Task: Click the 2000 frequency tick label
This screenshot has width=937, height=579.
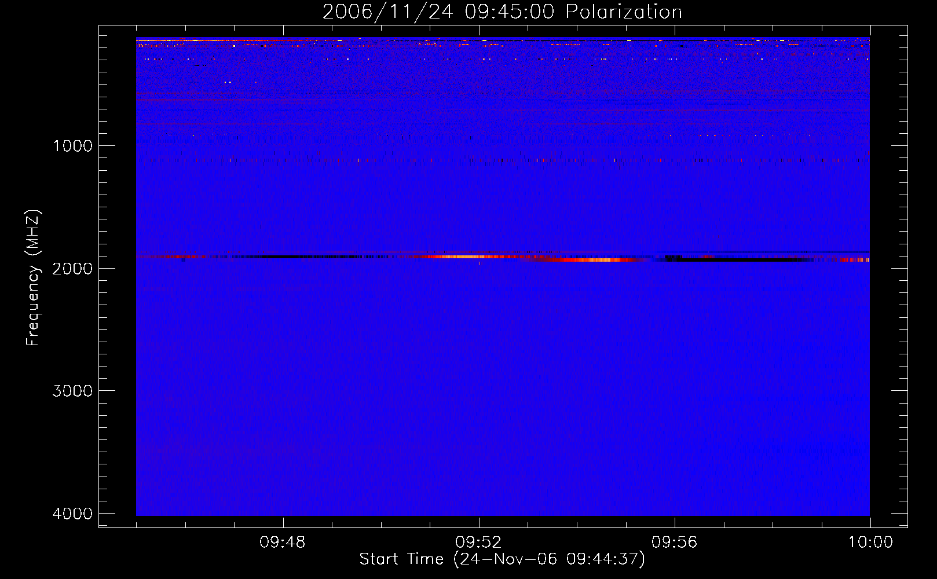Action: click(72, 269)
